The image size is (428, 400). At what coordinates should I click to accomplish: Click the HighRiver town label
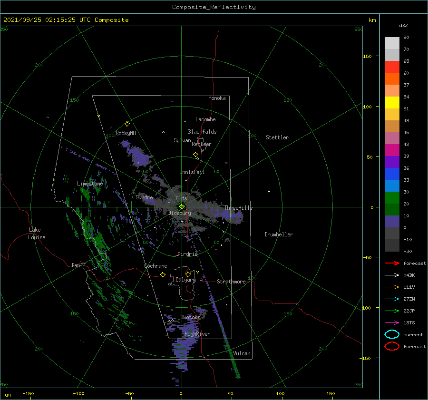coord(197,334)
